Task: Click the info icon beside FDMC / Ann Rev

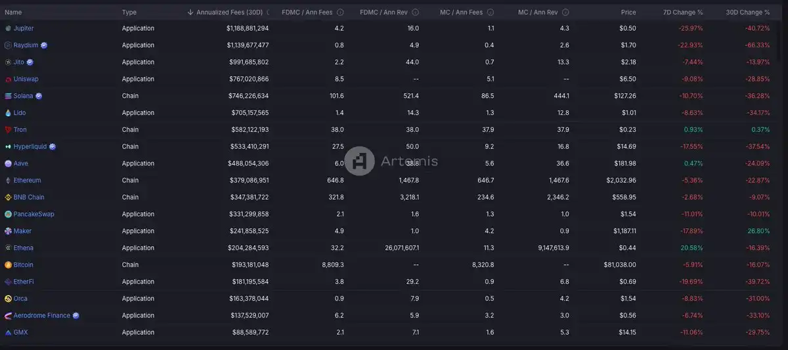Action: [x=415, y=12]
